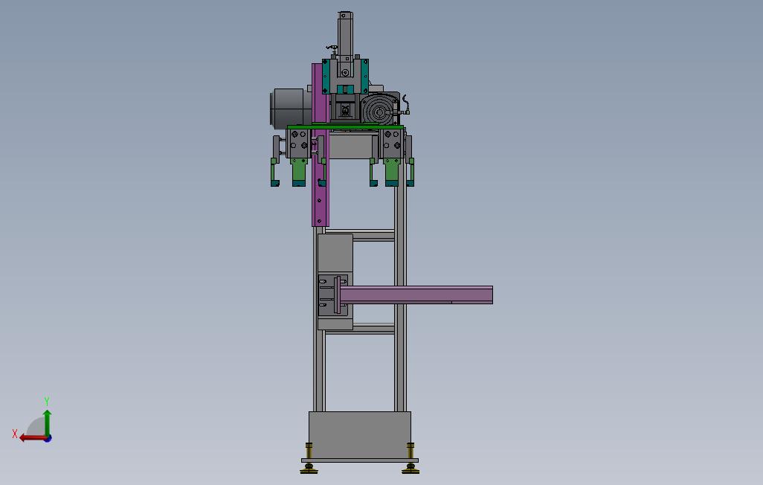Viewport: 763px width, 485px height.
Task: Select the thin bottom base plate
Action: click(360, 460)
